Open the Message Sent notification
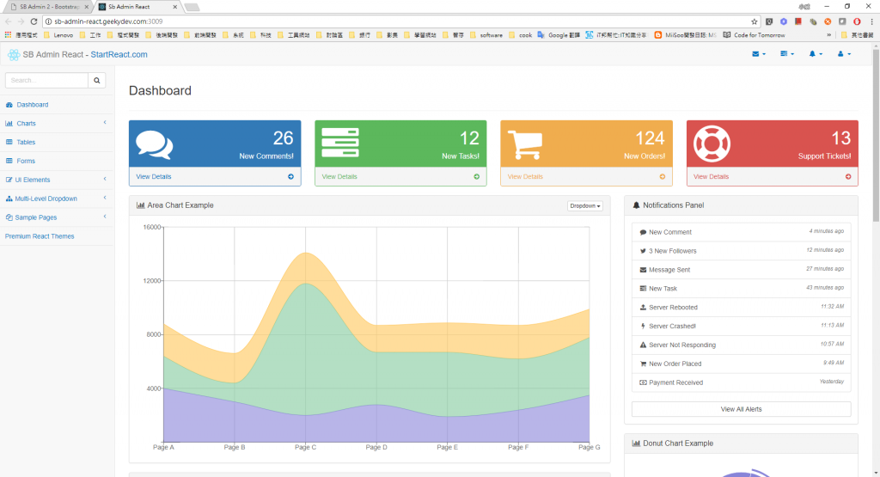Viewport: 880px width, 477px height. point(741,269)
